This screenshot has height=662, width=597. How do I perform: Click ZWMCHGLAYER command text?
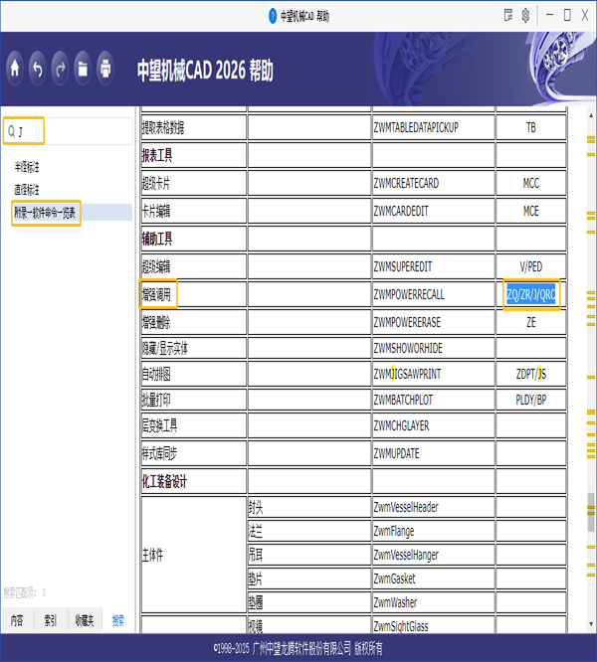coord(401,425)
